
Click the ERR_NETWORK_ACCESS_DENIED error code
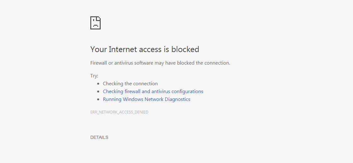pyautogui.click(x=119, y=112)
